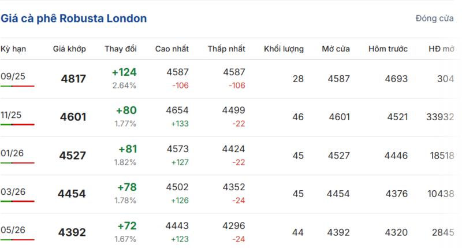Image resolution: width=462 pixels, height=248 pixels.
Task: Click the matched price 4817
Action: [73, 79]
